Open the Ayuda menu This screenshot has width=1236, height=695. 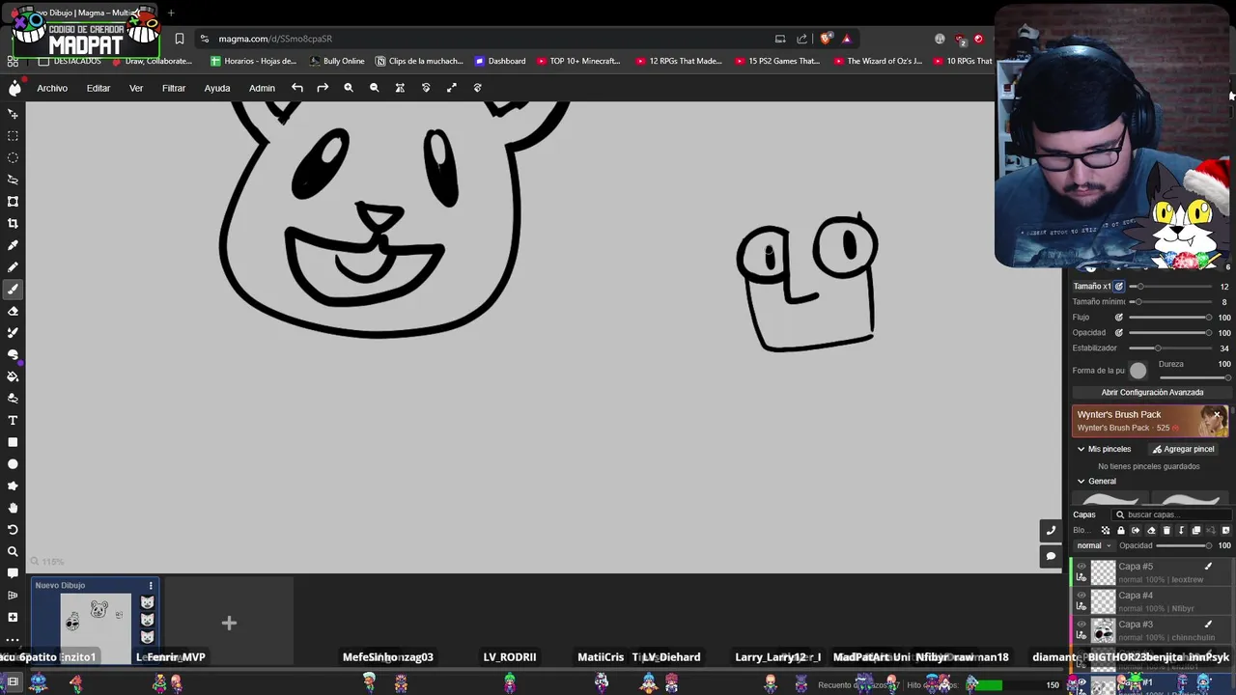pyautogui.click(x=217, y=88)
